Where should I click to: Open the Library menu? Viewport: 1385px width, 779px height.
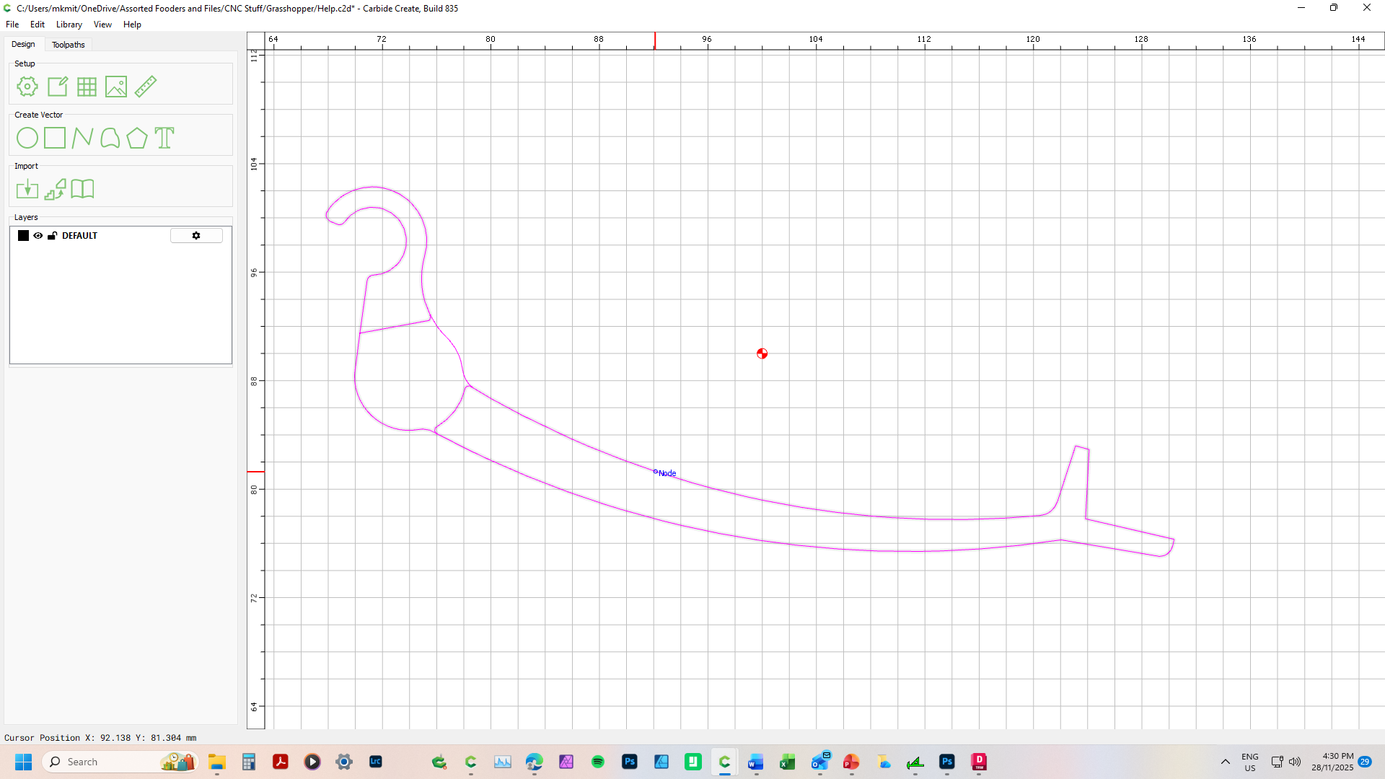click(x=69, y=25)
